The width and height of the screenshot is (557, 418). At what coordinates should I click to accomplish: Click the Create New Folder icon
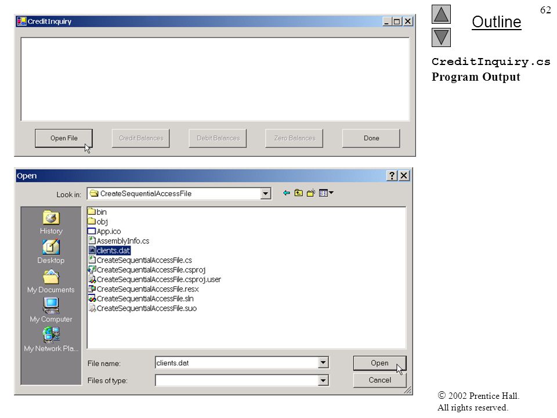pos(311,193)
